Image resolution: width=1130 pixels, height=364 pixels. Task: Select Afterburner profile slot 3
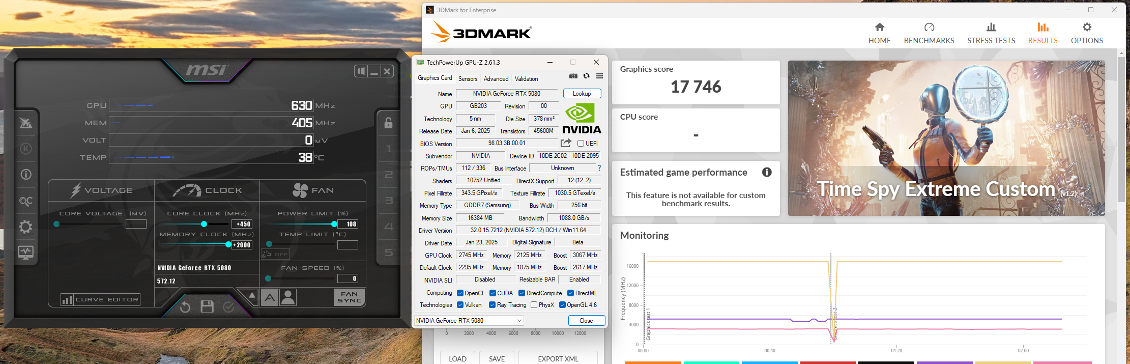point(389,201)
